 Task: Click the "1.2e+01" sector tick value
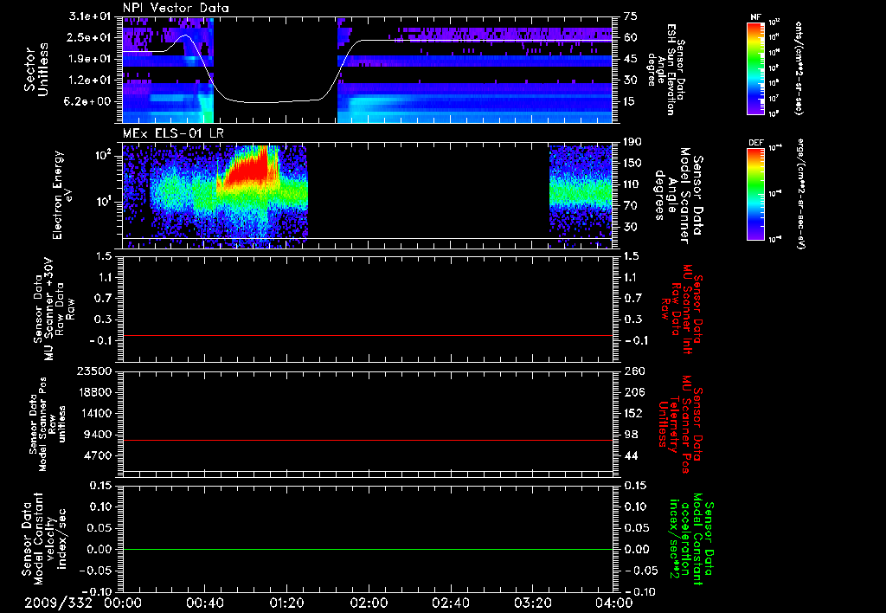90,81
